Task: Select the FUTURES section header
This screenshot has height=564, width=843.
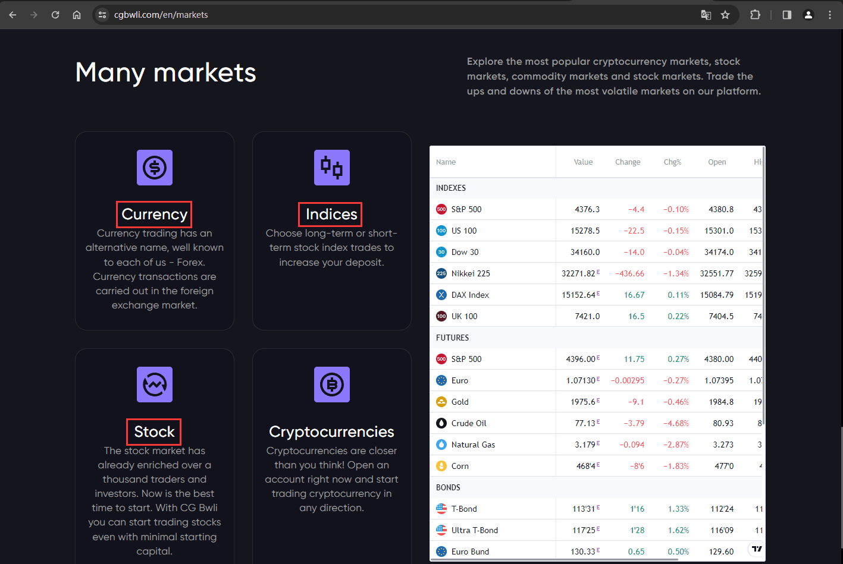Action: pos(453,338)
